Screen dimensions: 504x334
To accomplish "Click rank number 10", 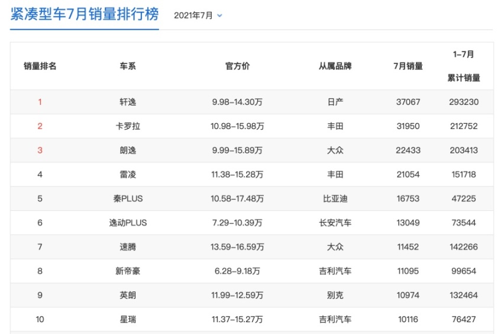I will tap(40, 319).
